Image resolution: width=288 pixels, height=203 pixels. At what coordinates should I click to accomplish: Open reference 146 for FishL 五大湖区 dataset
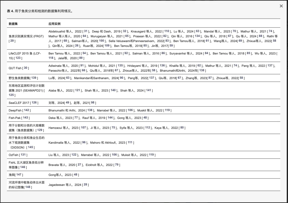click(x=23, y=167)
